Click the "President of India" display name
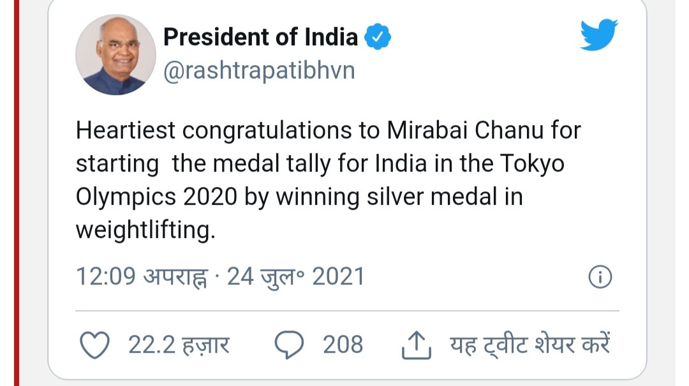The height and width of the screenshot is (386, 689). pos(260,37)
